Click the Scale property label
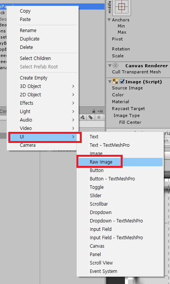This screenshot has height=284, width=170. click(x=118, y=56)
